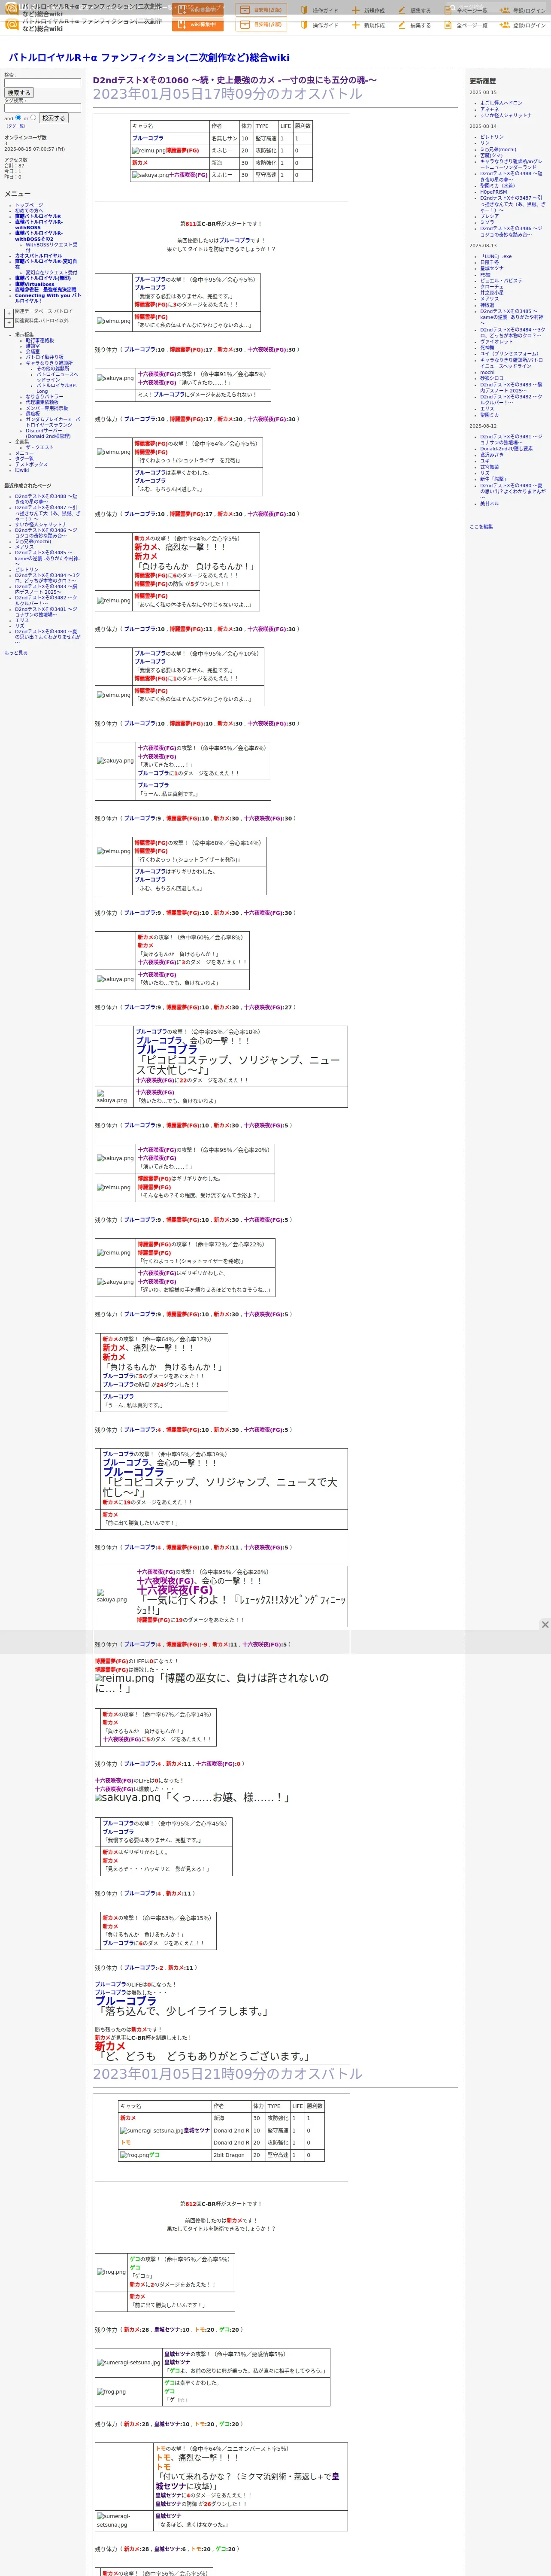Open 直轄Virtualboss menu link
This screenshot has width=551, height=2576.
click(x=35, y=284)
